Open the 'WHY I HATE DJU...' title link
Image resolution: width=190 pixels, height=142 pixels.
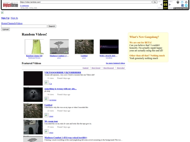coord(108,56)
